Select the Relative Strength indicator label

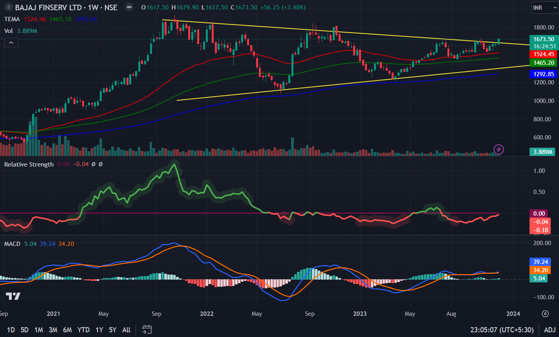click(x=29, y=164)
